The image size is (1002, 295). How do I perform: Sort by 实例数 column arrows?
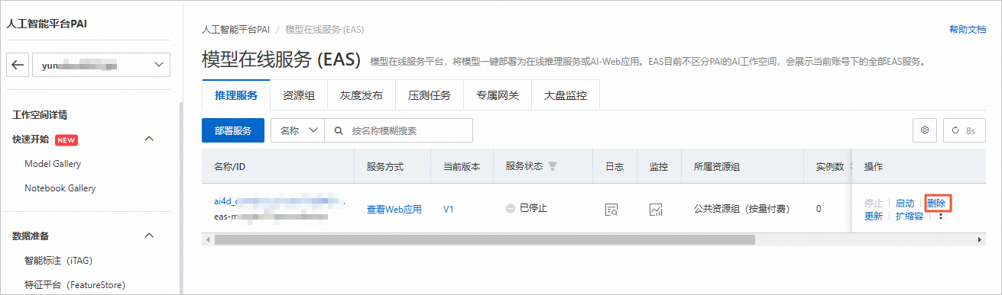(x=851, y=166)
